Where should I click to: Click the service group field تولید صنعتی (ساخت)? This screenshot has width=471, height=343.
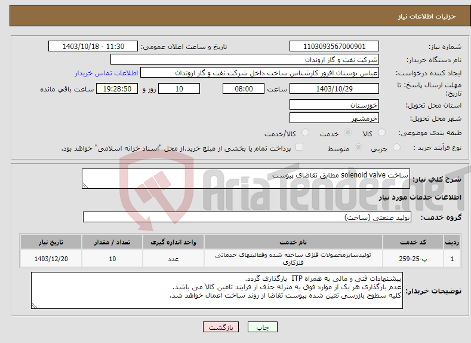pos(247,217)
